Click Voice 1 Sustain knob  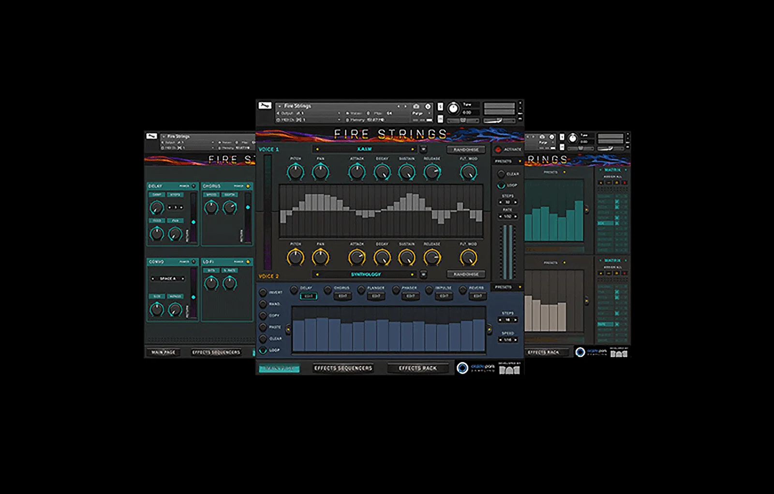407,172
